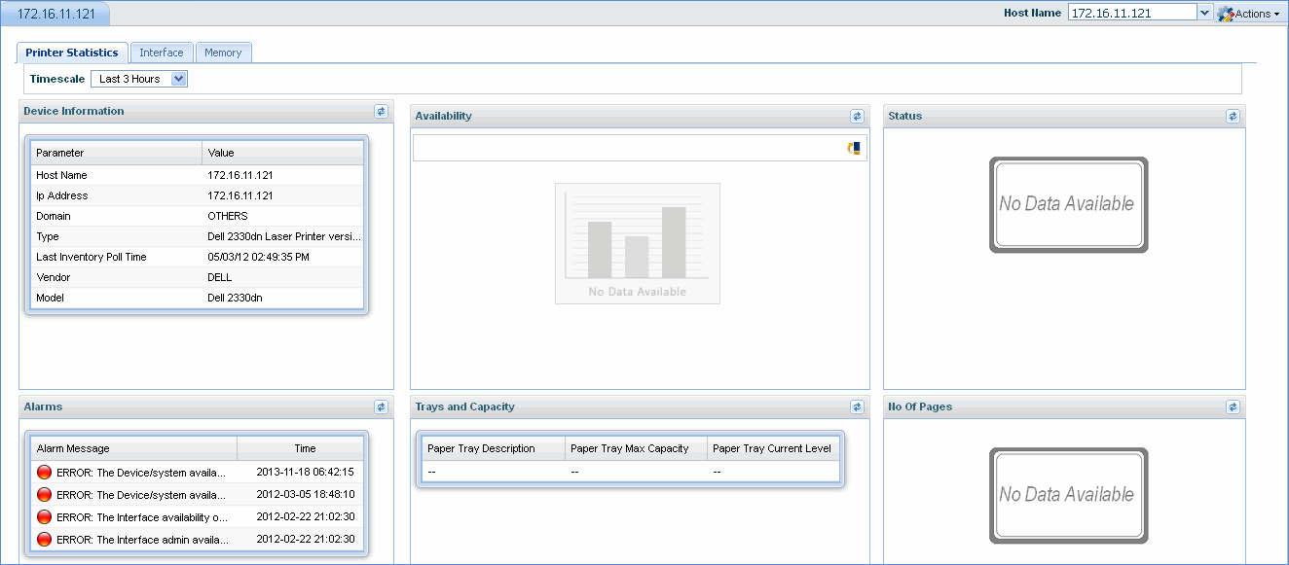Sort alarms by Time column header
The width and height of the screenshot is (1289, 565).
click(305, 448)
